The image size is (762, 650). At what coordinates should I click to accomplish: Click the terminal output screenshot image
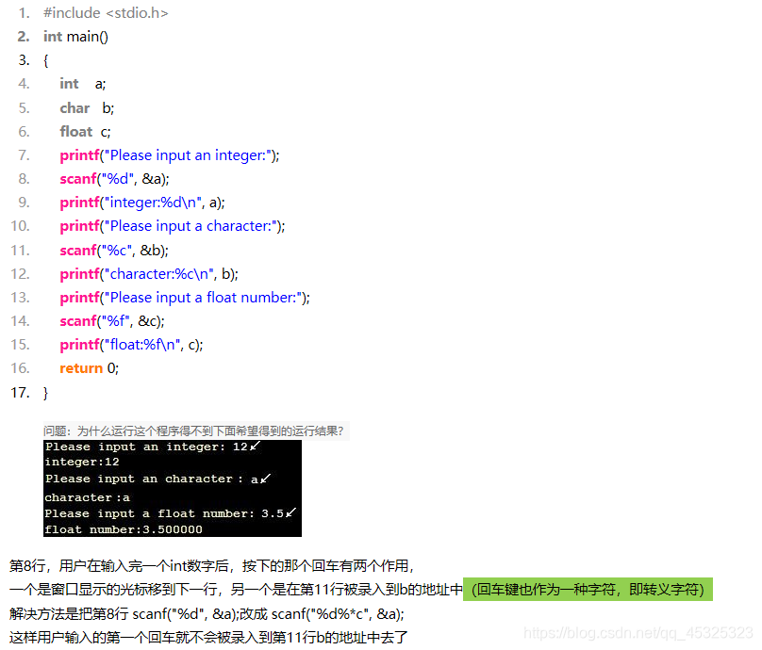173,488
